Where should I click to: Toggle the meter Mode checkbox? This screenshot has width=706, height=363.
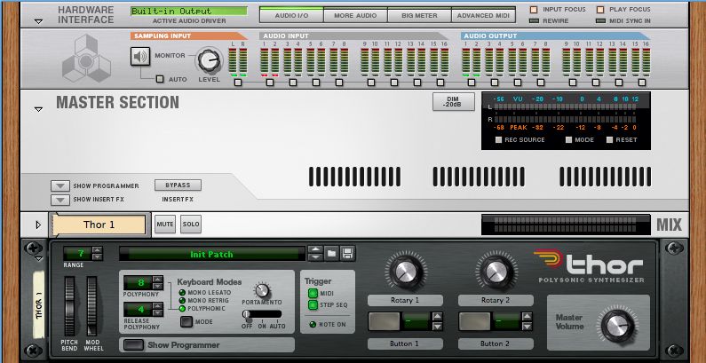568,140
